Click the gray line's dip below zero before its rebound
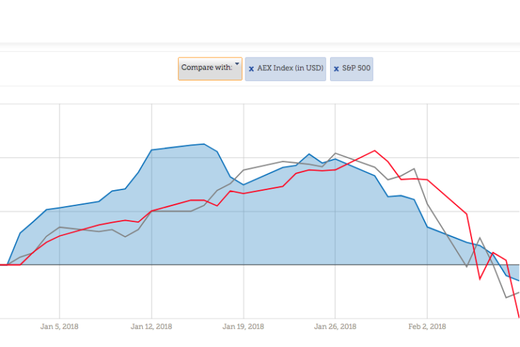The width and height of the screenshot is (520, 347). point(467,266)
